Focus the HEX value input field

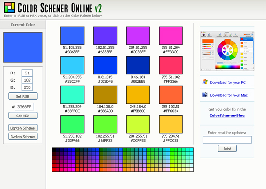click(x=25, y=107)
